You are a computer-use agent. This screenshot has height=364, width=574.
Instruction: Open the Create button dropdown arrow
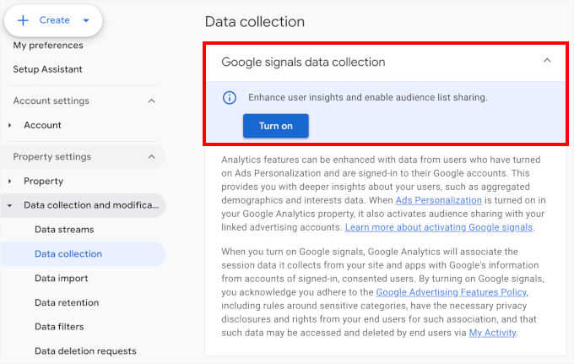click(x=85, y=20)
